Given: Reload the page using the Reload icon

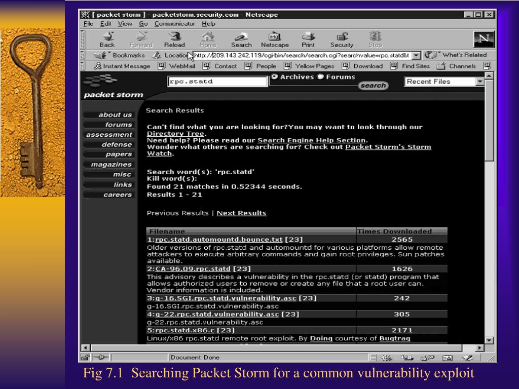Looking at the screenshot, I should [174, 40].
